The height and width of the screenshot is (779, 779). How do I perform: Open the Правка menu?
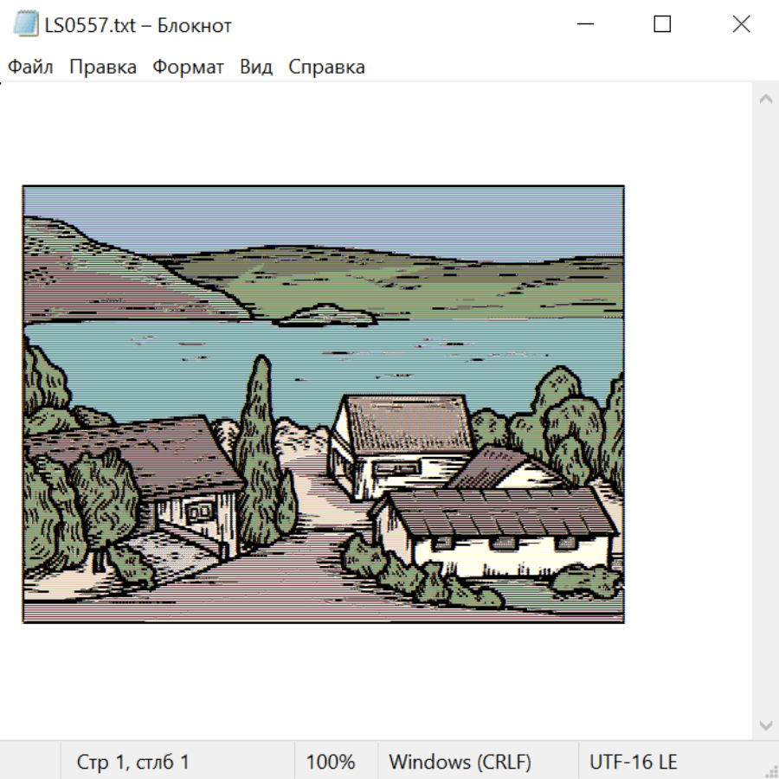102,68
